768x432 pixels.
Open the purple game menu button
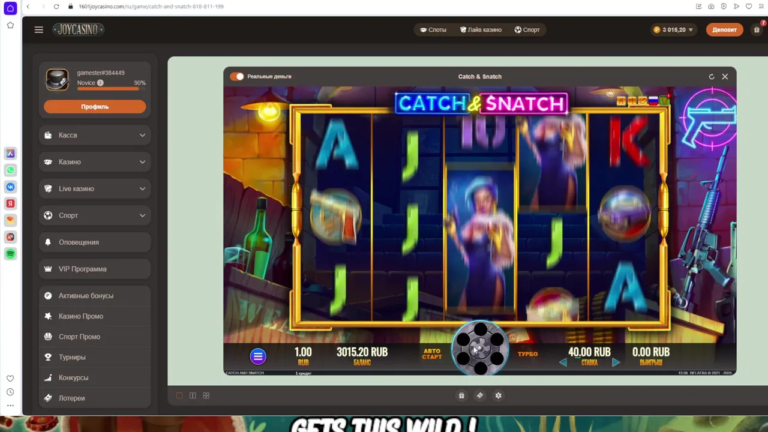point(258,357)
